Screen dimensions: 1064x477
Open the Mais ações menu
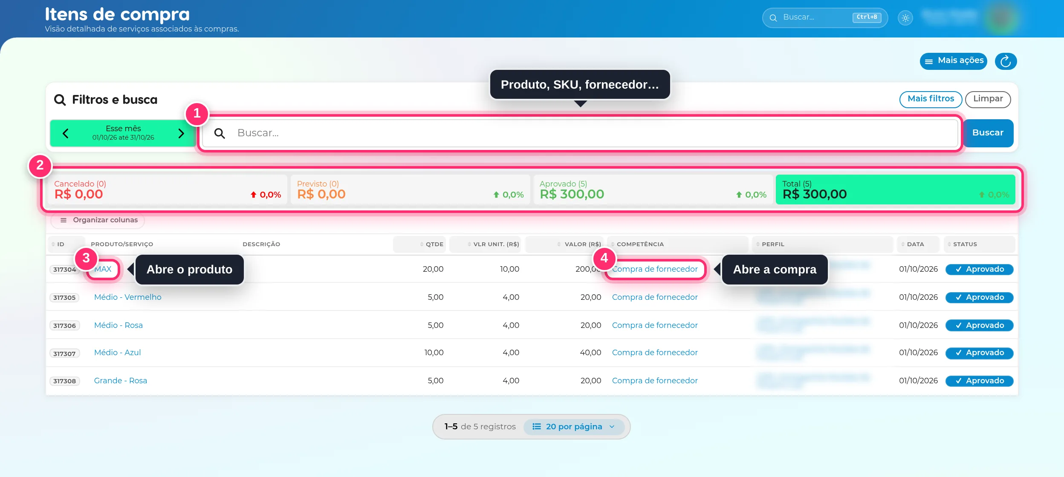(x=954, y=61)
